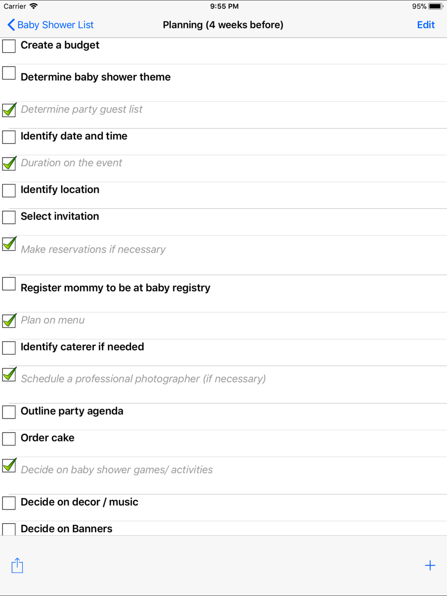Image resolution: width=447 pixels, height=596 pixels.
Task: Tap the Decide on Banners item
Action: click(223, 529)
